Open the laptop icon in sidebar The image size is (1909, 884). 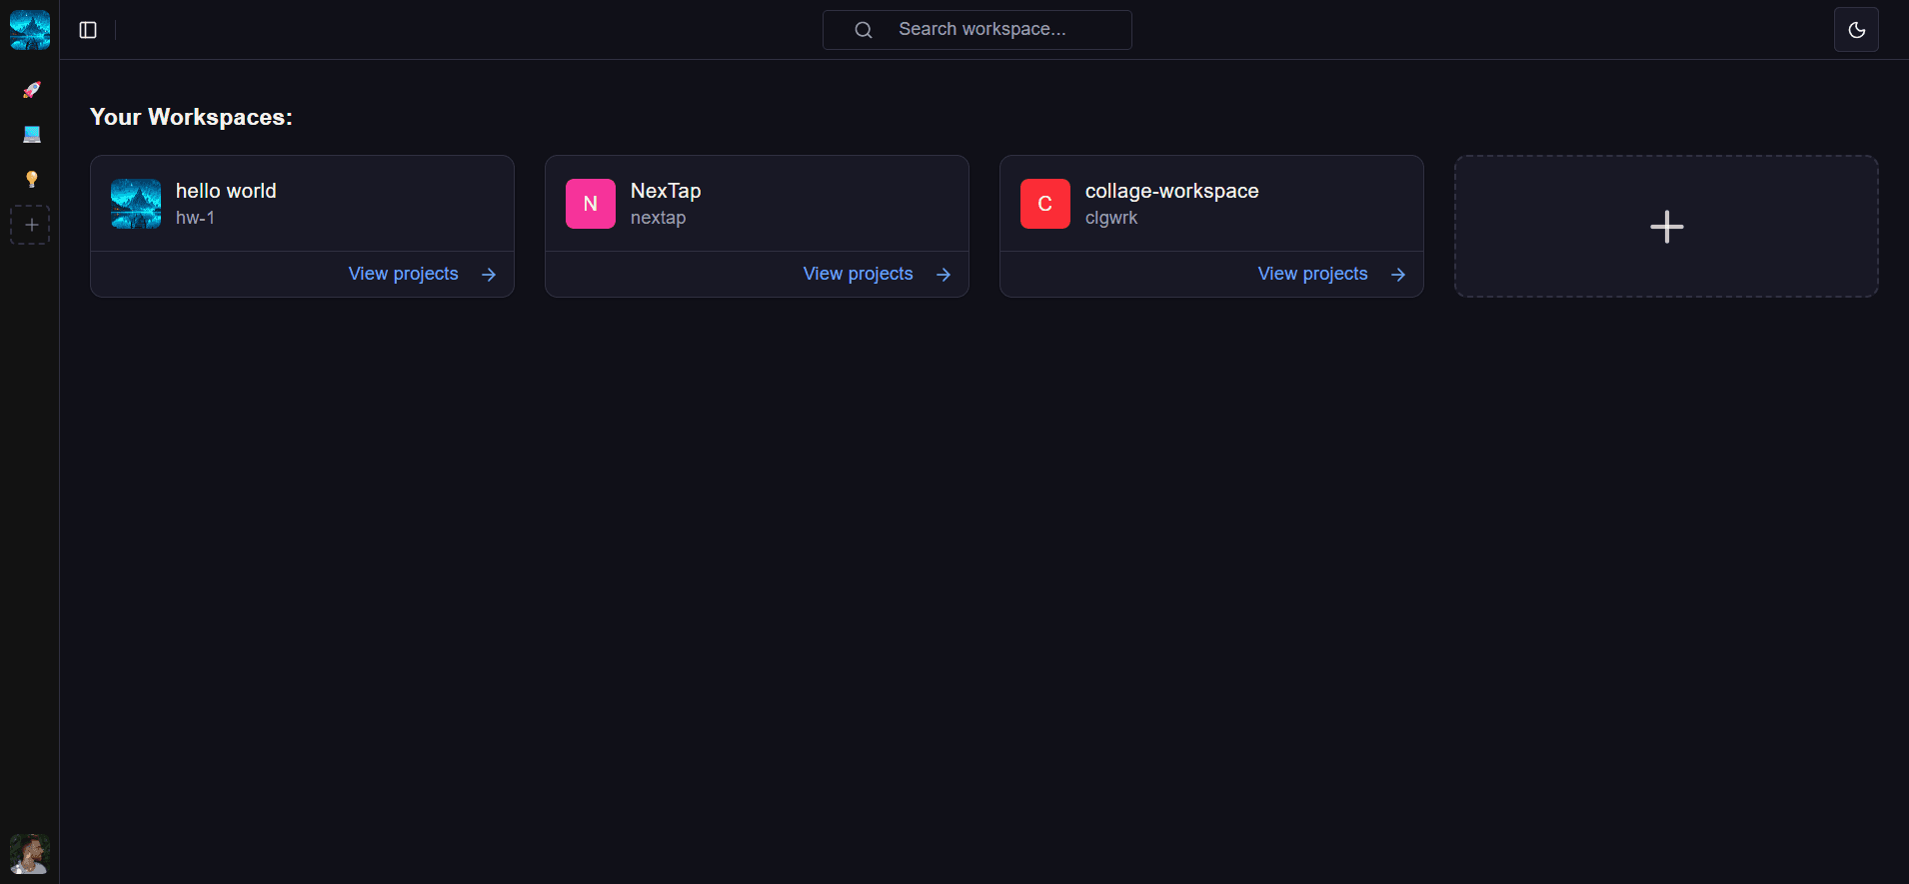coord(31,135)
